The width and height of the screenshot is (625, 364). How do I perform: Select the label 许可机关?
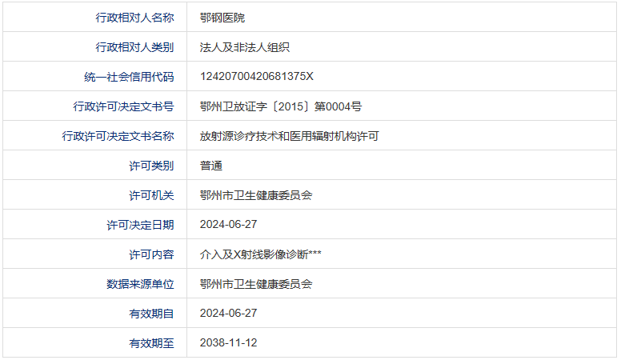(151, 195)
